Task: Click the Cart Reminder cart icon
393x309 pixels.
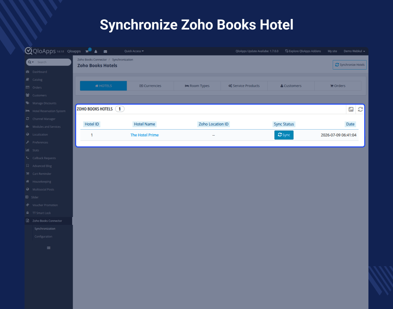Action: pos(28,173)
